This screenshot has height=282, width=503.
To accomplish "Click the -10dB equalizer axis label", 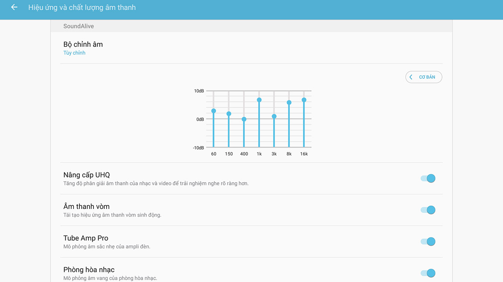I will click(x=198, y=148).
